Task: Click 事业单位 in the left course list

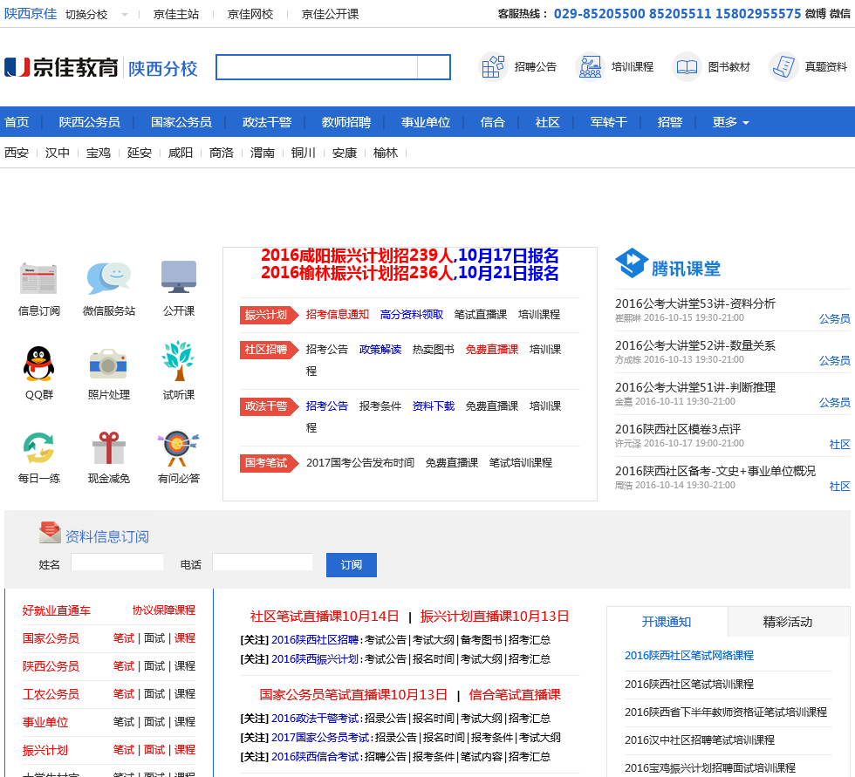Action: coord(45,723)
